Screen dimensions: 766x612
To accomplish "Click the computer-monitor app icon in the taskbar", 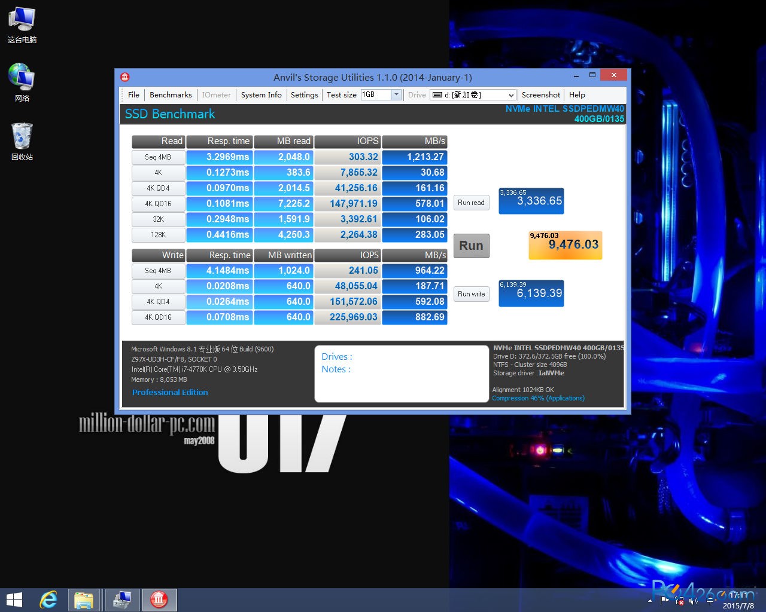I will coord(123,600).
